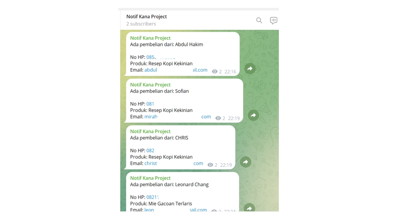Open phone number 0821 in Leonard message
397x223 pixels.
pyautogui.click(x=153, y=197)
